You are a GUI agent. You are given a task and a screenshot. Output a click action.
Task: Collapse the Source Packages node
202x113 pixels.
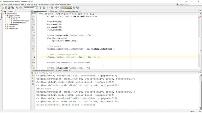coord(6,15)
